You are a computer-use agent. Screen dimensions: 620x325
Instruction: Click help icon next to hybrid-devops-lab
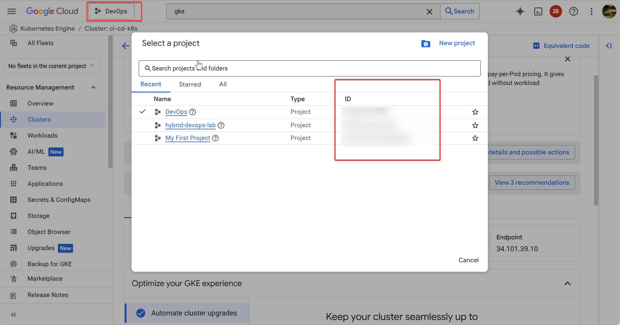click(221, 125)
